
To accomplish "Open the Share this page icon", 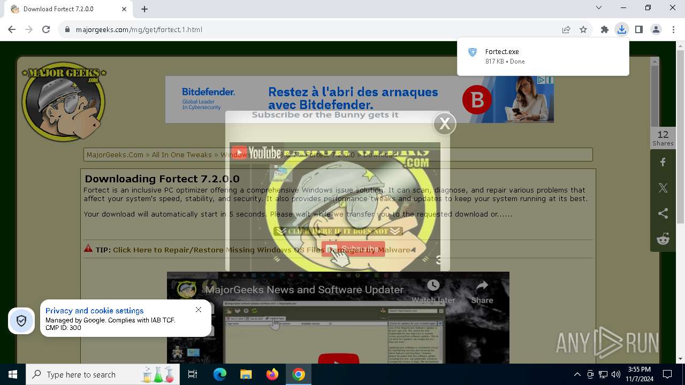I will [x=566, y=29].
